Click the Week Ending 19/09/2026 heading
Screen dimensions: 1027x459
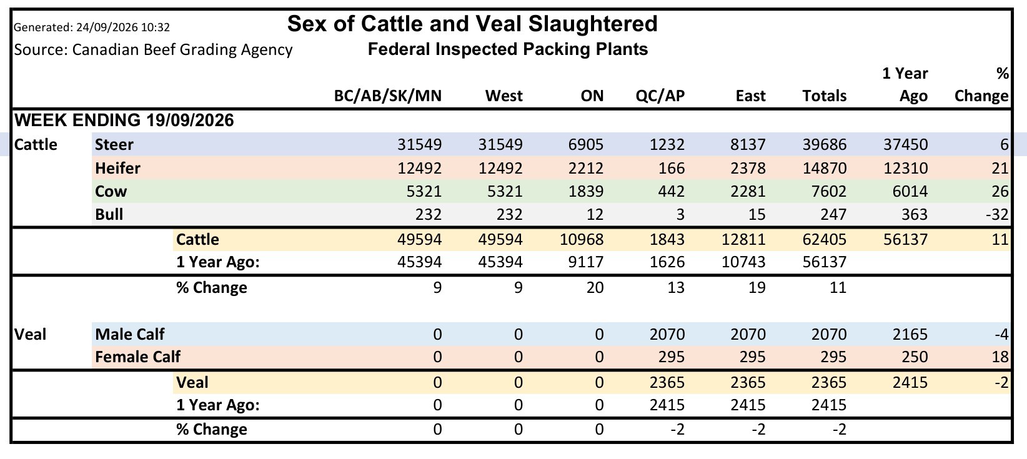point(124,120)
